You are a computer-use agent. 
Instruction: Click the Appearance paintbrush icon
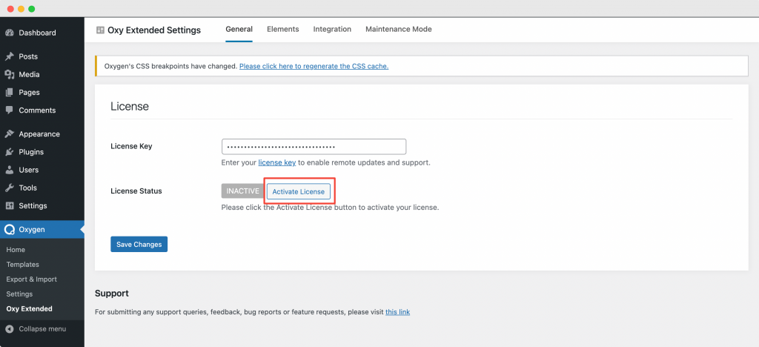point(9,134)
